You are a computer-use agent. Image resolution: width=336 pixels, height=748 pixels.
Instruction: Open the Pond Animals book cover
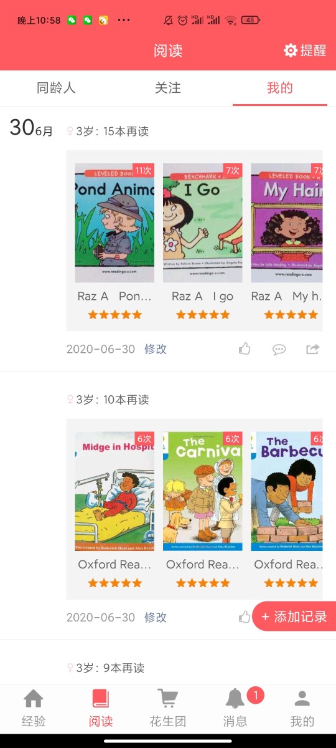pos(114,223)
